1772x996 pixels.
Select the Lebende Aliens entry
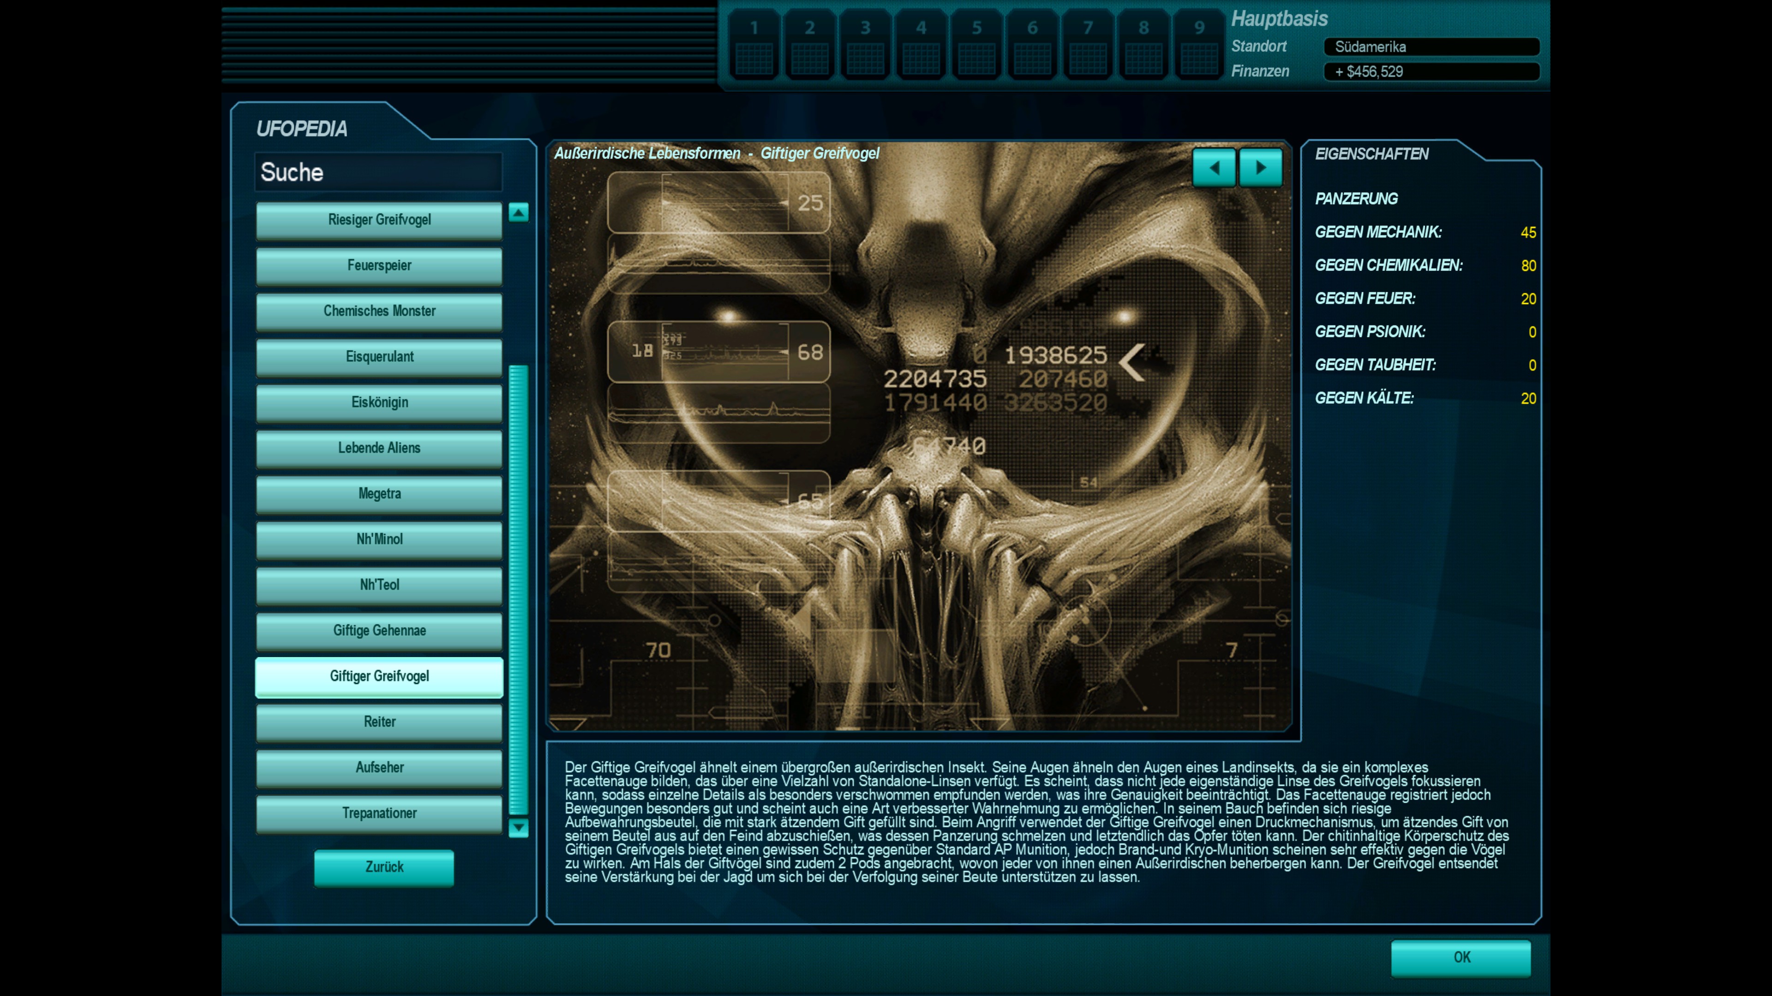tap(379, 448)
